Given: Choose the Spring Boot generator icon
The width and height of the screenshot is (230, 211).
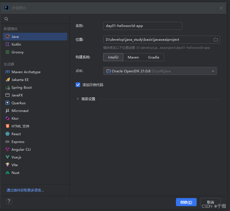Looking at the screenshot, I should 7,88.
